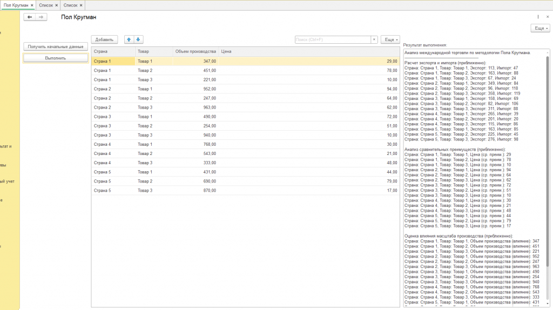Click result line with Экспорт: 113, Импорт: 47
Image resolution: width=553 pixels, height=310 pixels.
coord(461,68)
